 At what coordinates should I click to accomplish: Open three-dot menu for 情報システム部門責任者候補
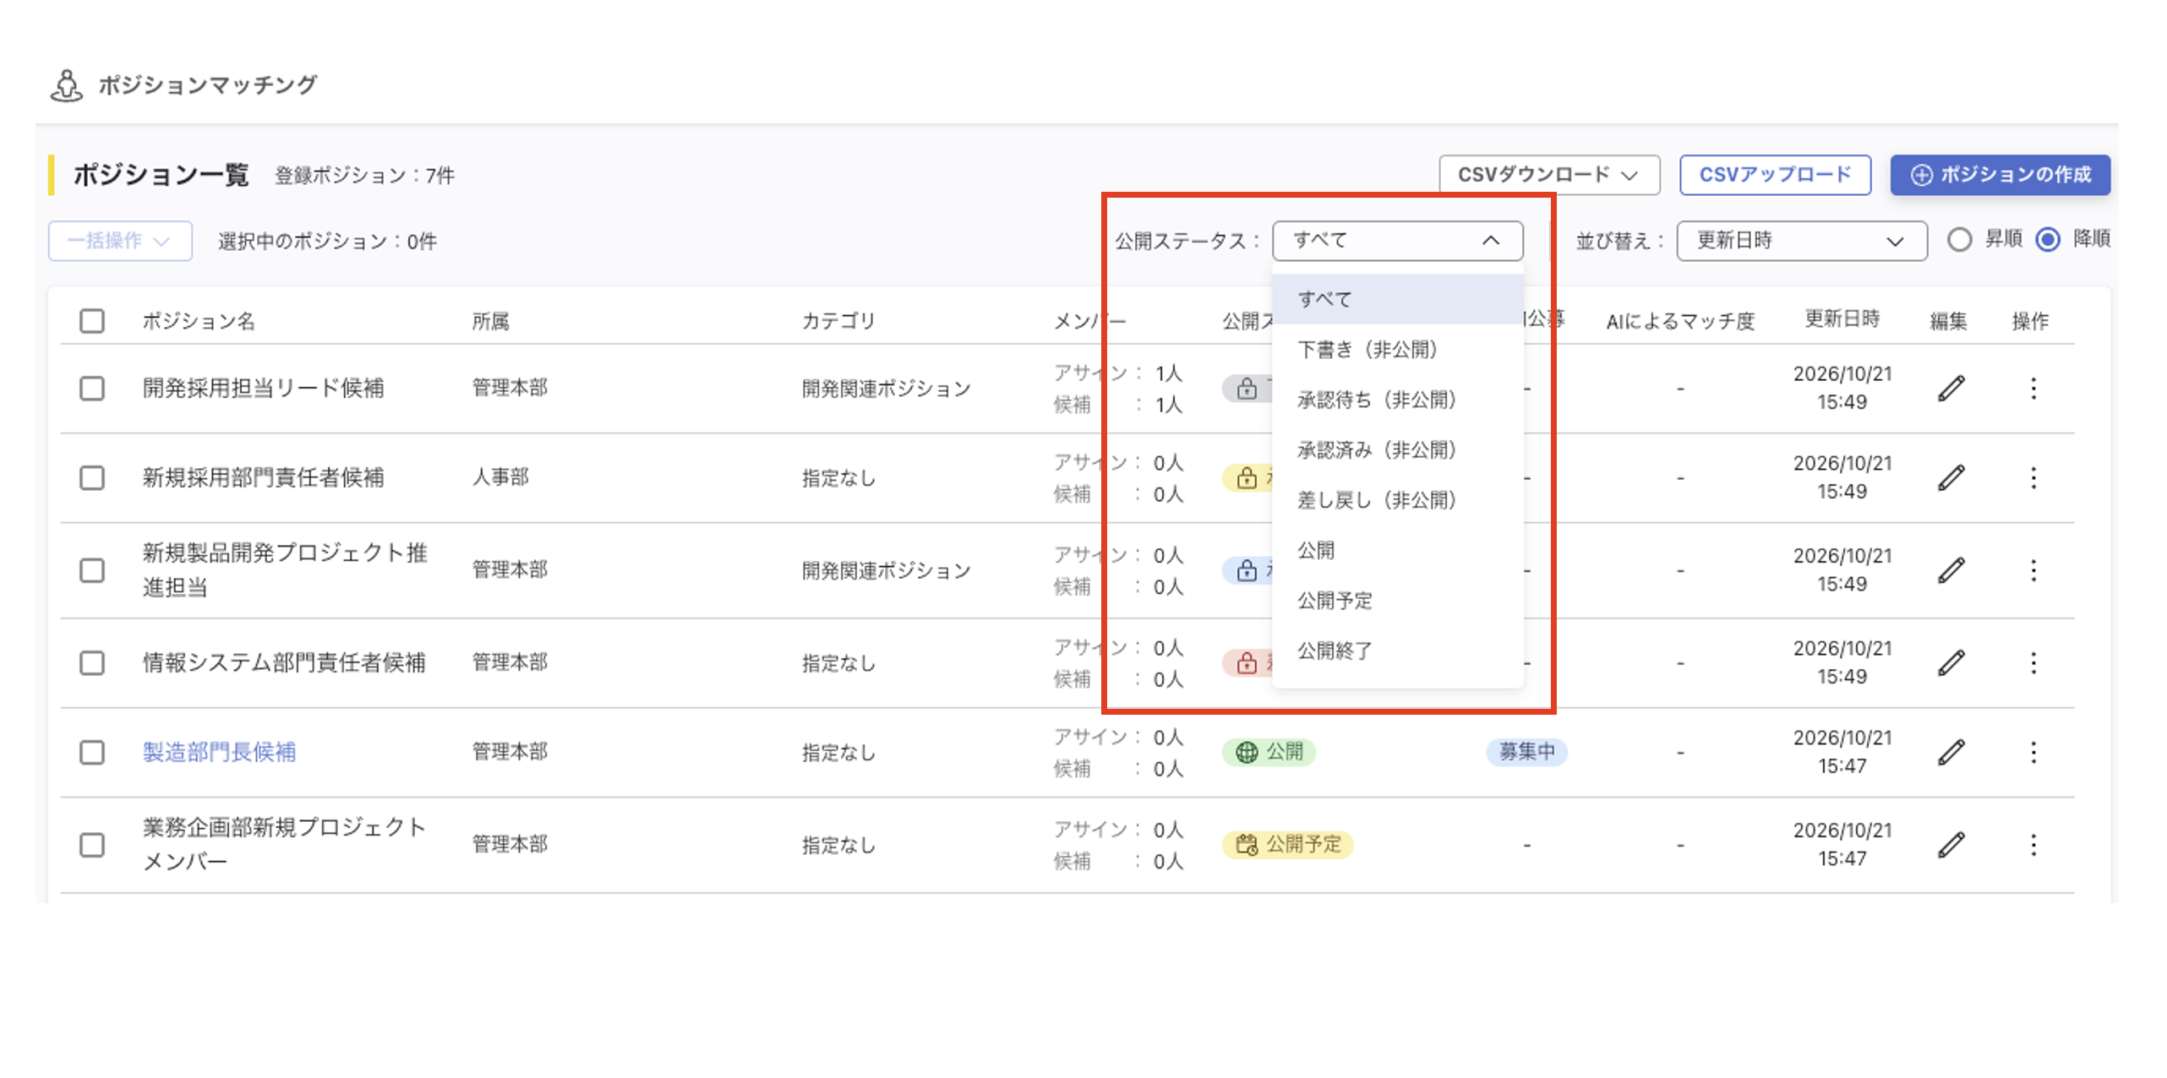point(2033,662)
